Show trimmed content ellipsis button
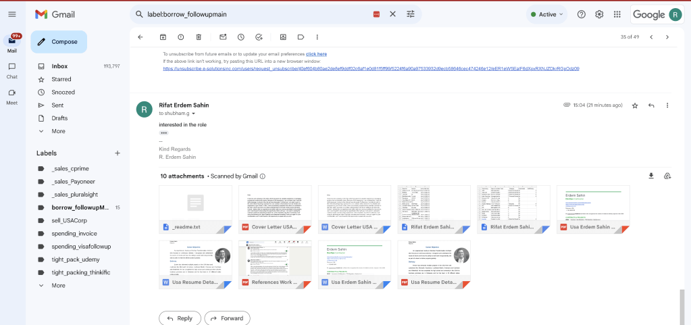The height and width of the screenshot is (325, 691). [x=164, y=132]
